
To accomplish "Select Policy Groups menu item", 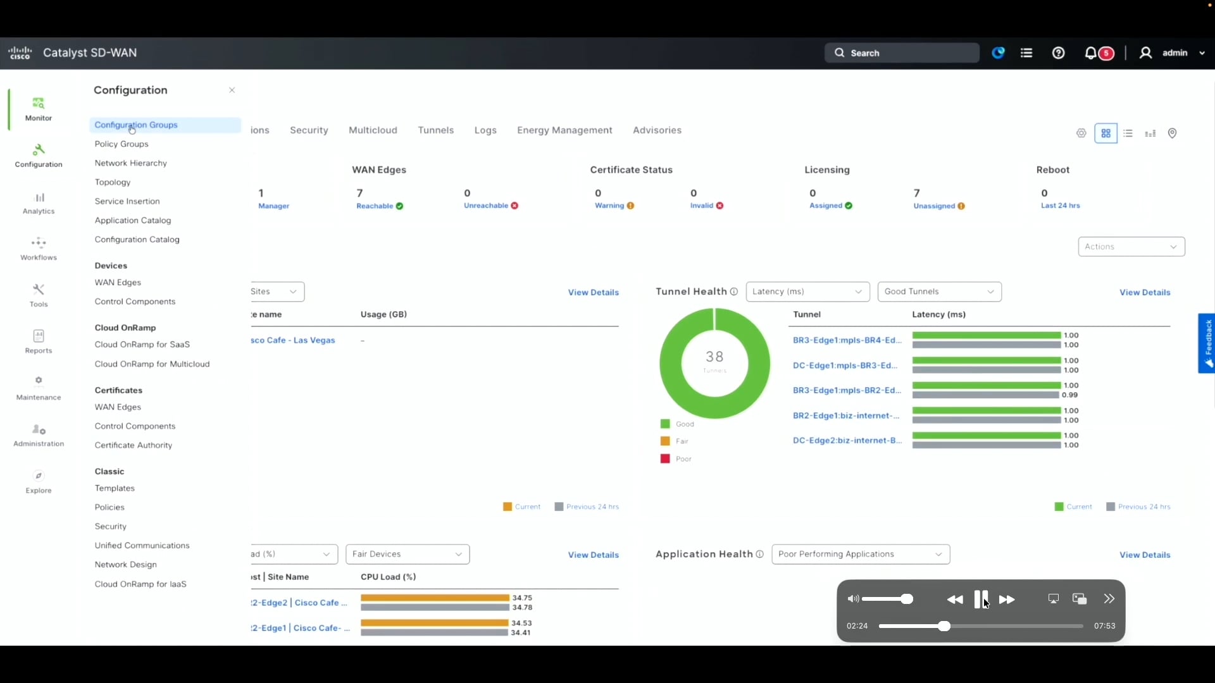I will pyautogui.click(x=121, y=144).
